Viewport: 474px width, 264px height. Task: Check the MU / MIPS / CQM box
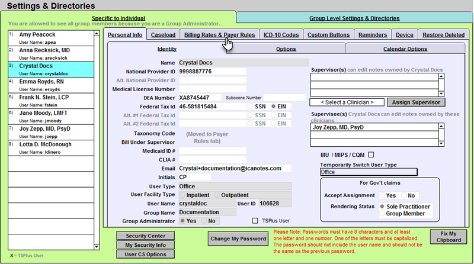[x=371, y=154]
